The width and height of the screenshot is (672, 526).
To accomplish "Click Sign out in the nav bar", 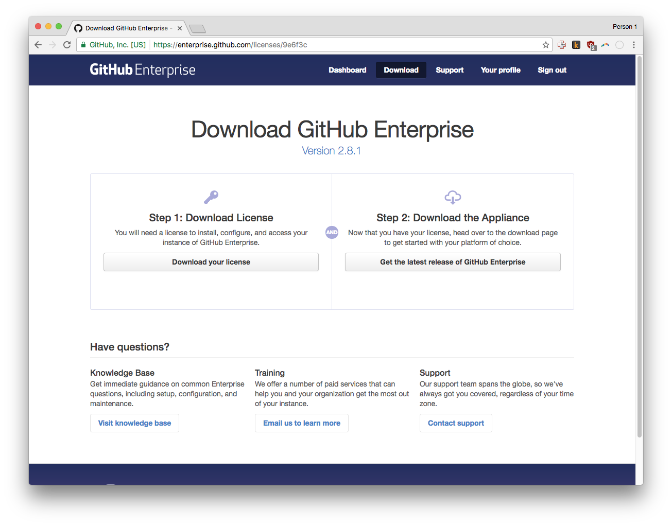I will (x=552, y=70).
